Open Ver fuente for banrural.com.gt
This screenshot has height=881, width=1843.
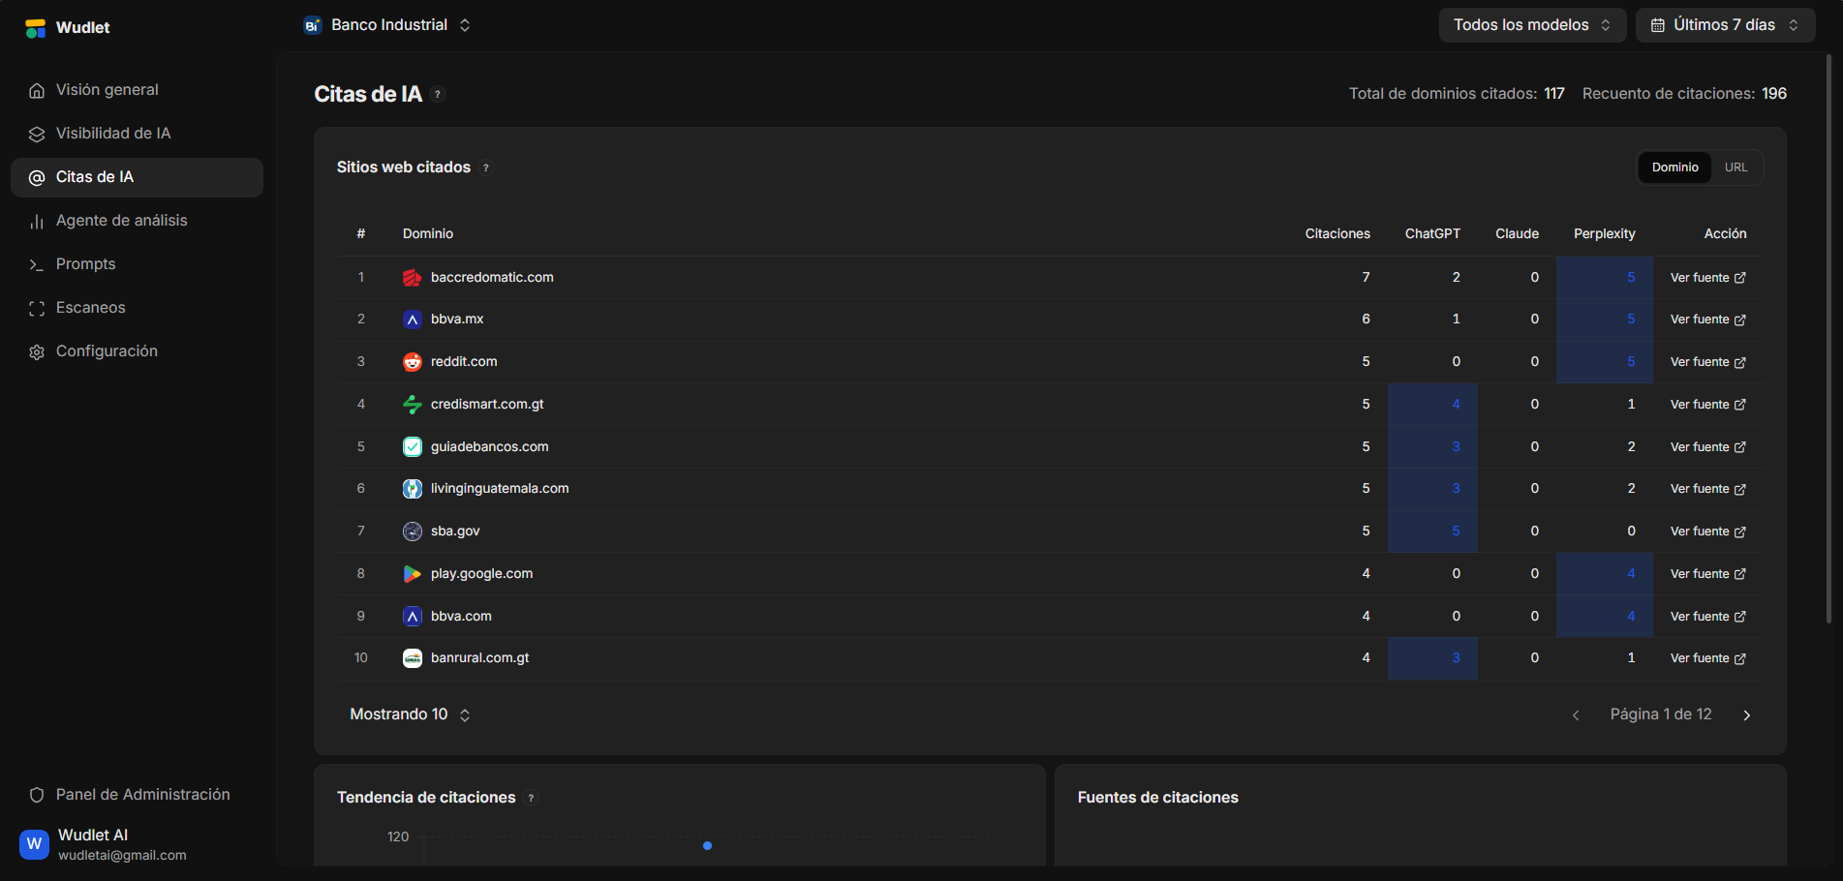point(1707,658)
